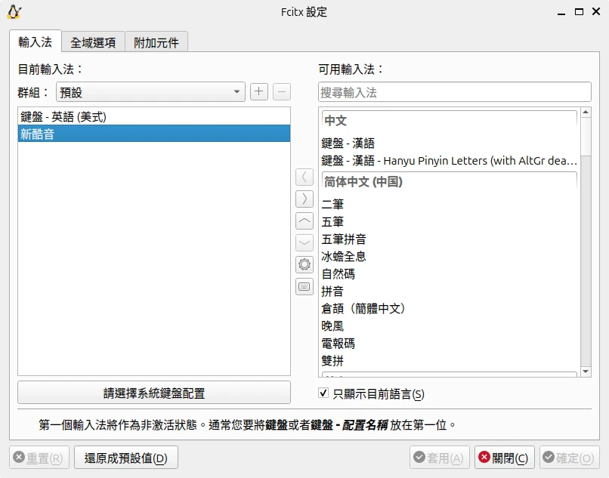Open configuration gear for selected input method
Viewport: 609px width, 478px height.
(x=304, y=265)
